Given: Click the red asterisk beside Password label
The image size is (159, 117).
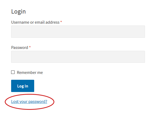Looking at the screenshot, I should pyautogui.click(x=30, y=47).
